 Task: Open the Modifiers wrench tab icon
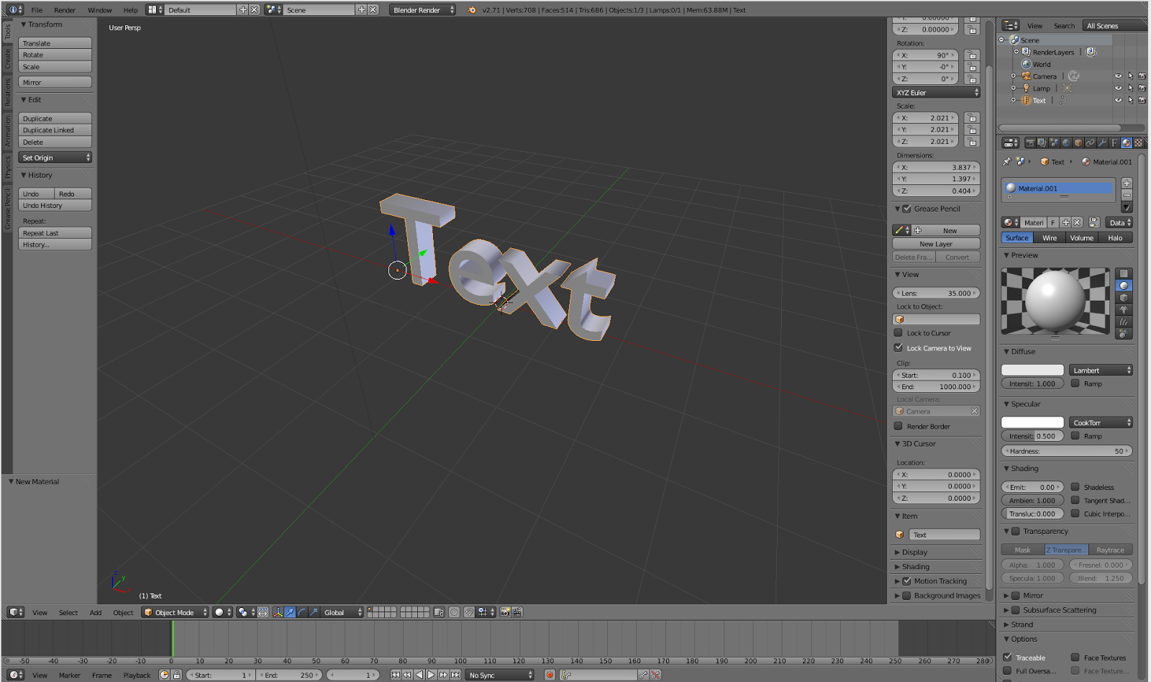(1102, 142)
